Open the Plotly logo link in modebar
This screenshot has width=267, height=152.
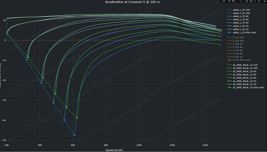[264, 1]
